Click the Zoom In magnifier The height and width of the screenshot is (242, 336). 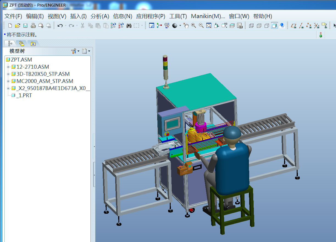[x=194, y=26]
